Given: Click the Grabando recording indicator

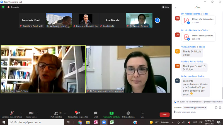Looking at the screenshot, I should click(13, 7).
